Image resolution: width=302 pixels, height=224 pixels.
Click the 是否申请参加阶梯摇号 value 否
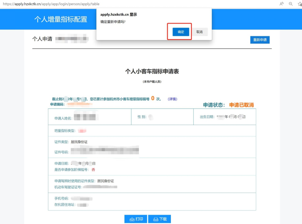(93, 169)
